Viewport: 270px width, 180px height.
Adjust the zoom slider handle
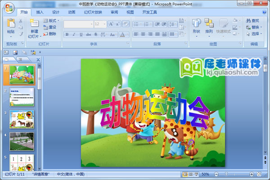226,174
